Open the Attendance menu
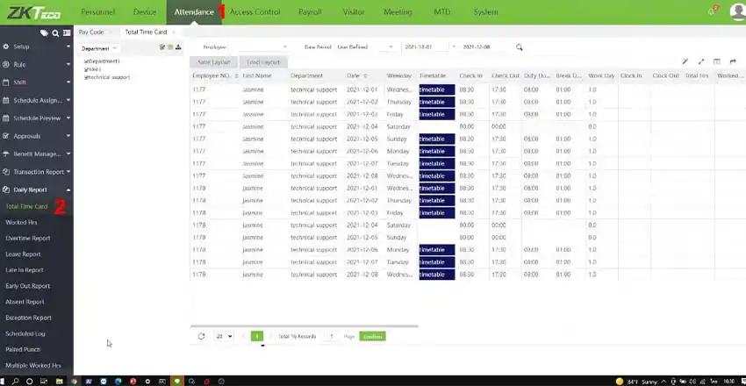The width and height of the screenshot is (746, 386). pos(194,12)
